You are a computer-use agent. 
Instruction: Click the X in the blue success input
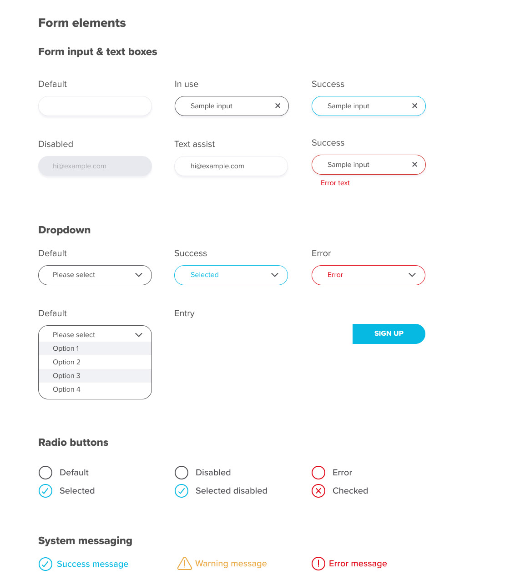[x=414, y=106]
